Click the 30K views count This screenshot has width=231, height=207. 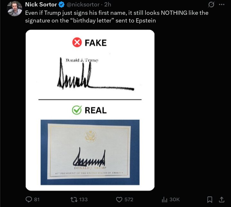tap(174, 199)
